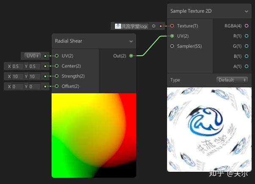
Task: Click the Center slot's green connector dot
Action: [45, 66]
